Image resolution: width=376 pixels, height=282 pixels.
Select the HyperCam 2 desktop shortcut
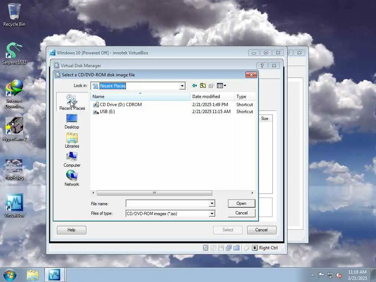pos(14,130)
